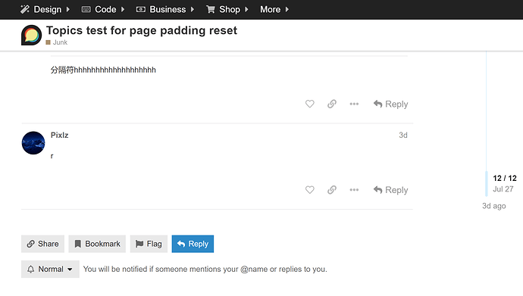Click the Code keyboard icon
The image size is (523, 296).
pos(86,9)
